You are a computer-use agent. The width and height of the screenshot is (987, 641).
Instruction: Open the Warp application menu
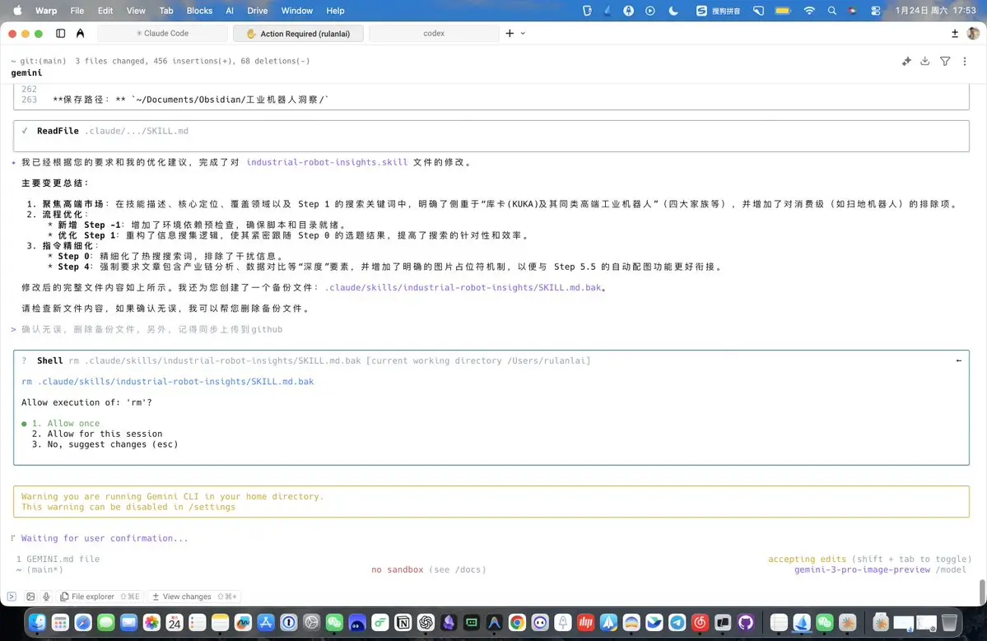click(46, 11)
